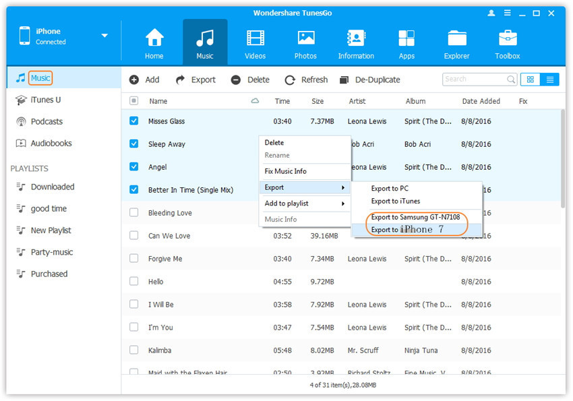
Task: Open iTunes U in sidebar
Action: [45, 100]
